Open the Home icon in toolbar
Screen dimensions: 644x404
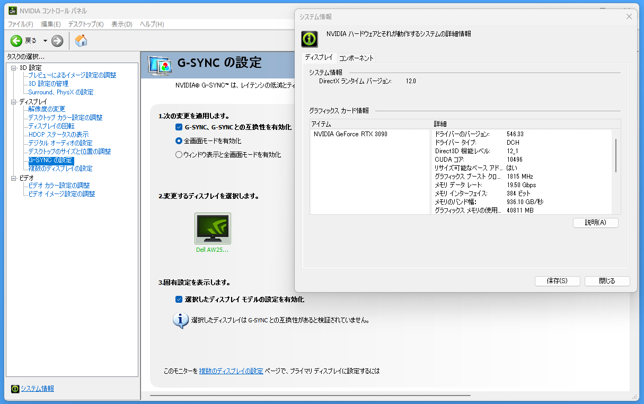(81, 41)
